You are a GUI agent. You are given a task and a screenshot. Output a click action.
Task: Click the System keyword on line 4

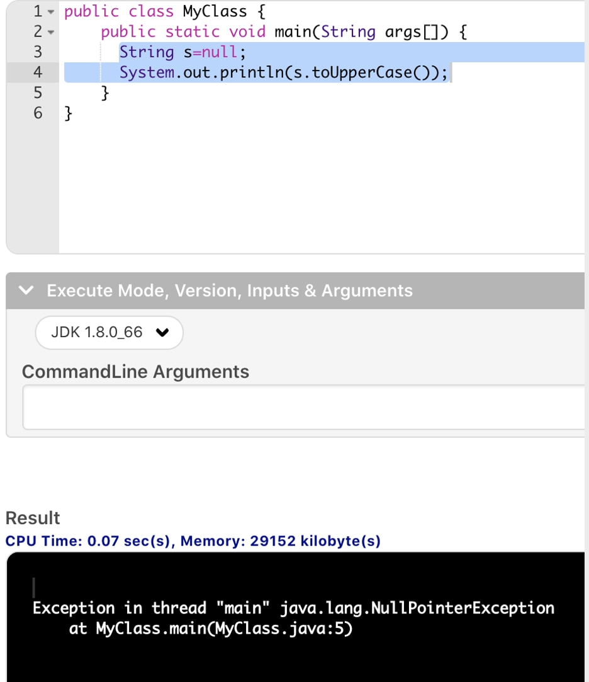(147, 73)
